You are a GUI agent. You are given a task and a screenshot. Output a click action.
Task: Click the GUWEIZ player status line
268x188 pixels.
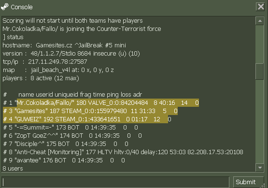coord(87,119)
